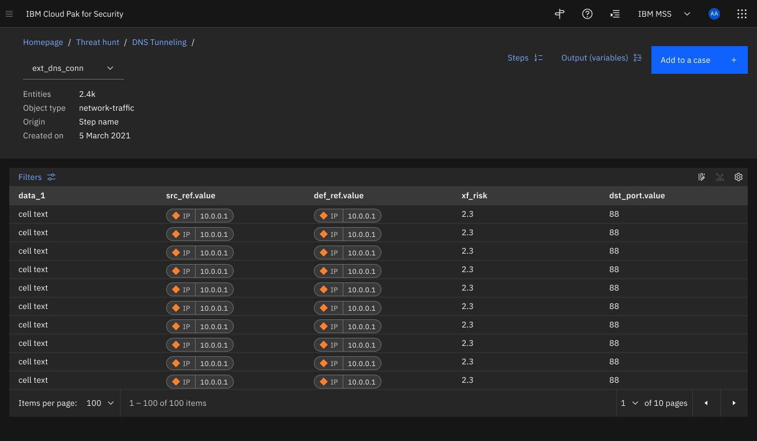Open the help question mark icon
Viewport: 757px width, 441px height.
(x=587, y=14)
